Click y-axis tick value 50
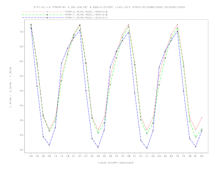This screenshot has height=170, width=220. click(21, 91)
